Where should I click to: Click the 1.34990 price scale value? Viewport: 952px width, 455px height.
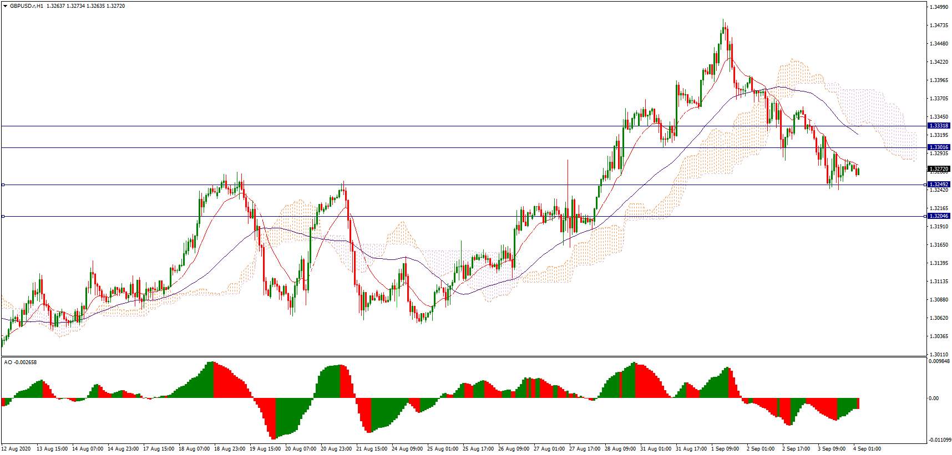[x=939, y=7]
